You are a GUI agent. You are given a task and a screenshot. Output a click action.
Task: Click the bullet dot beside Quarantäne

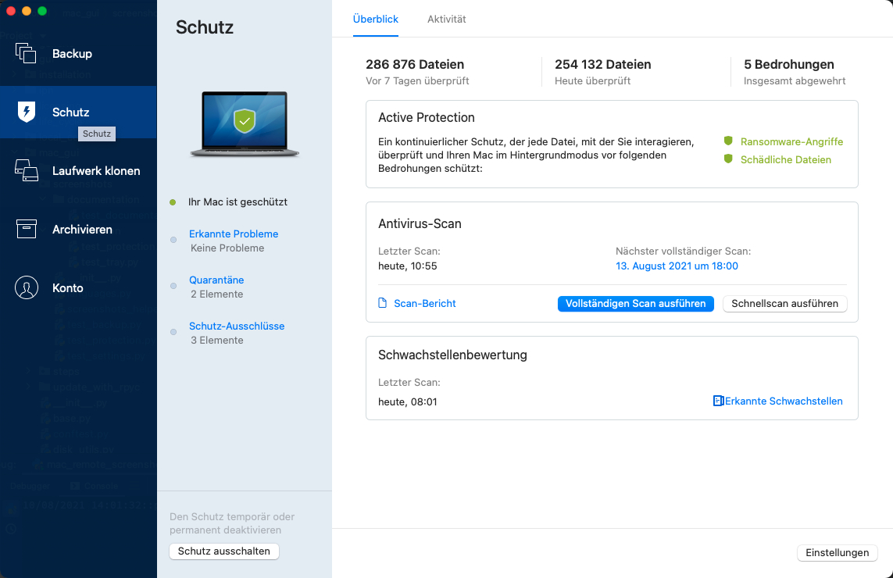tap(173, 285)
